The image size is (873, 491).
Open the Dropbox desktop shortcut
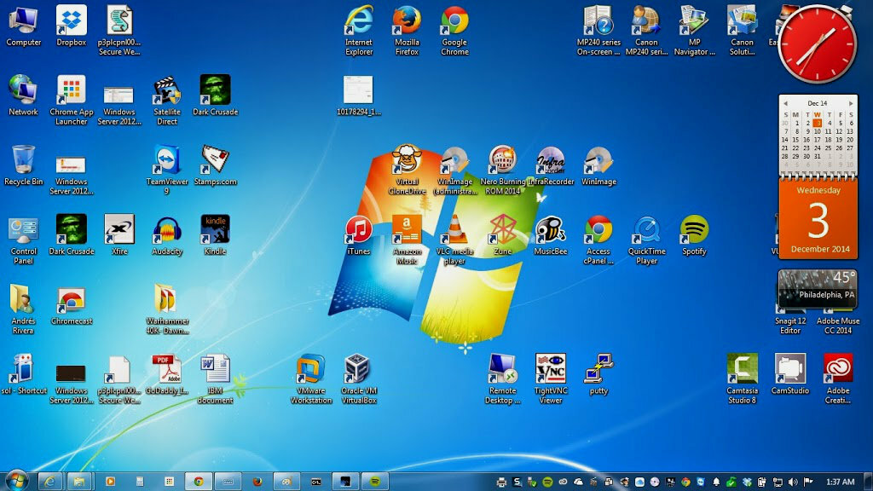(x=72, y=26)
